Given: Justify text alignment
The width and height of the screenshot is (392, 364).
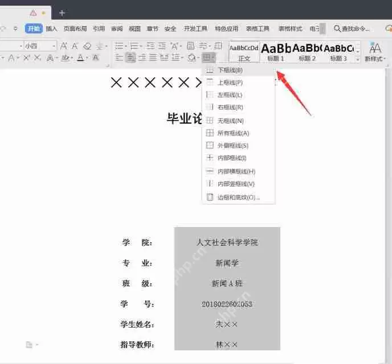Looking at the screenshot, I should (x=153, y=58).
